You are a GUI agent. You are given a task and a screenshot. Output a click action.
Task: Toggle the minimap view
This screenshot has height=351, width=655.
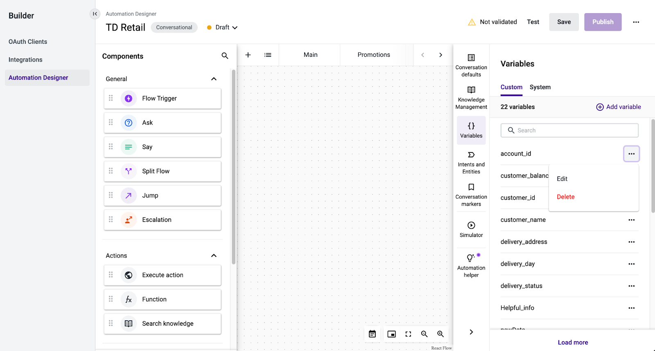392,334
